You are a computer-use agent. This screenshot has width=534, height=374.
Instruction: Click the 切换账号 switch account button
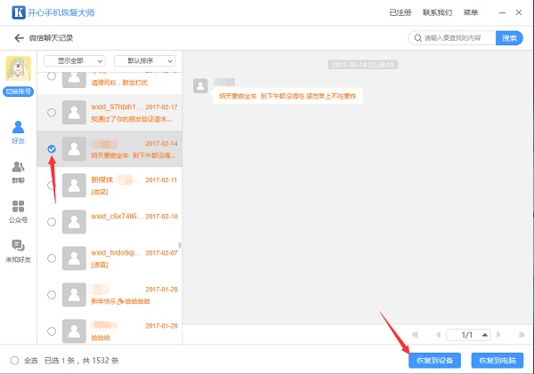pyautogui.click(x=18, y=92)
